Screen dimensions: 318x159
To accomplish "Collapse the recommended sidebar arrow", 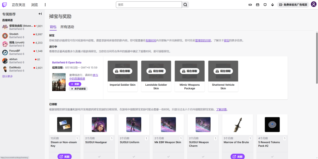I will coord(40,14).
